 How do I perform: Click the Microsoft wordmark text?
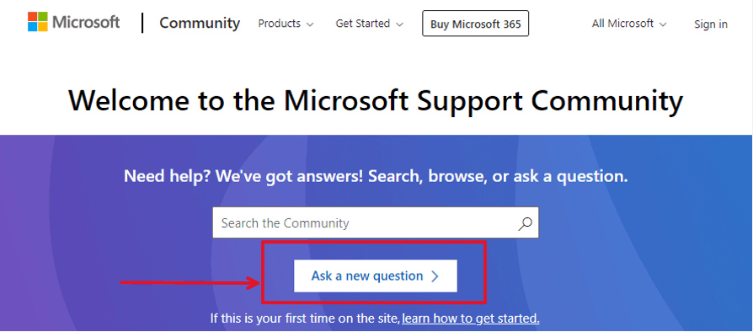(x=86, y=23)
